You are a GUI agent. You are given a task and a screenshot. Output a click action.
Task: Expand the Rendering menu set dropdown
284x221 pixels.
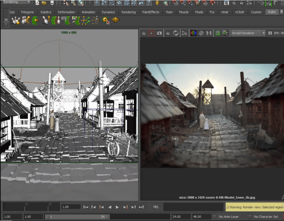click(x=16, y=2)
